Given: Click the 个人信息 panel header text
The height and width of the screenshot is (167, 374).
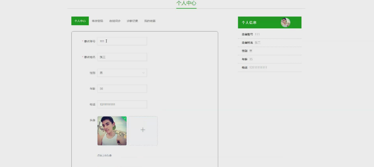Looking at the screenshot, I should coord(249,22).
